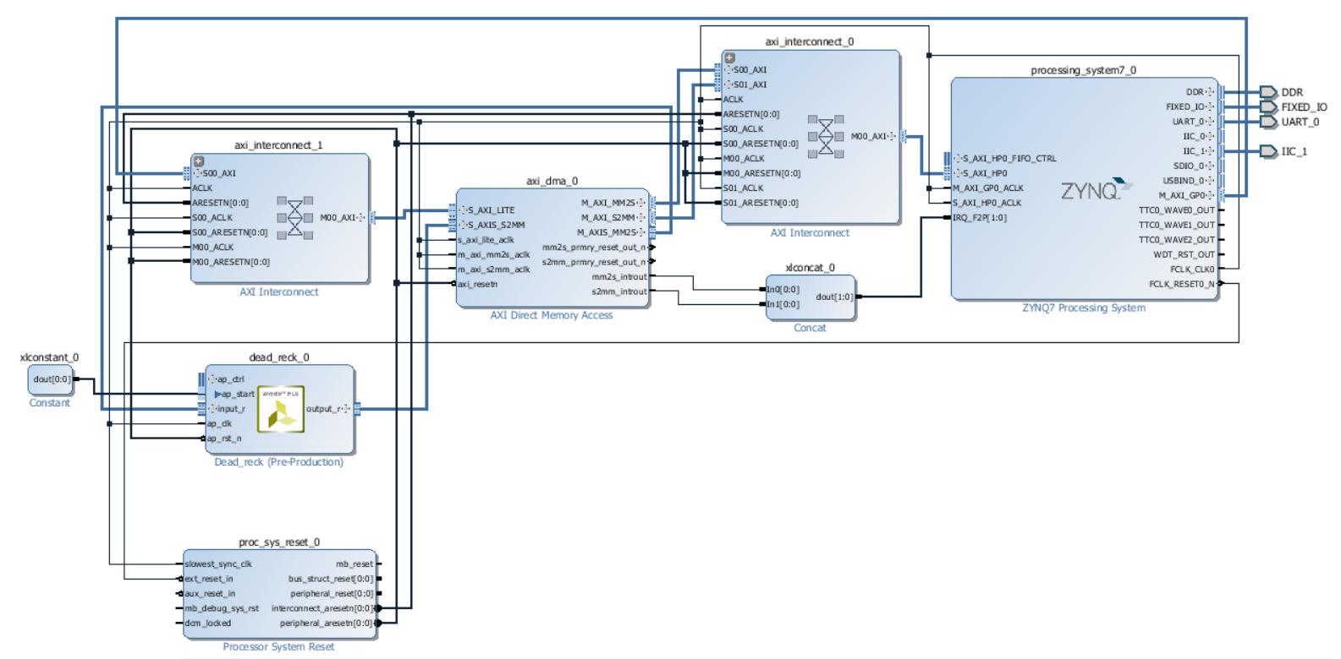1341x659 pixels.
Task: Click the AXI Direct Memory Access label
Action: 552,315
